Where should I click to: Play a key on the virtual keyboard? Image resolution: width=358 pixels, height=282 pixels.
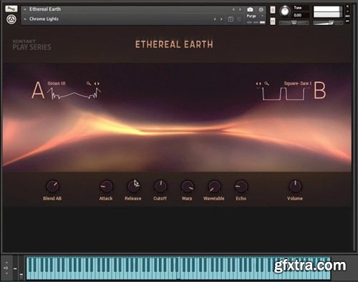pos(178,268)
